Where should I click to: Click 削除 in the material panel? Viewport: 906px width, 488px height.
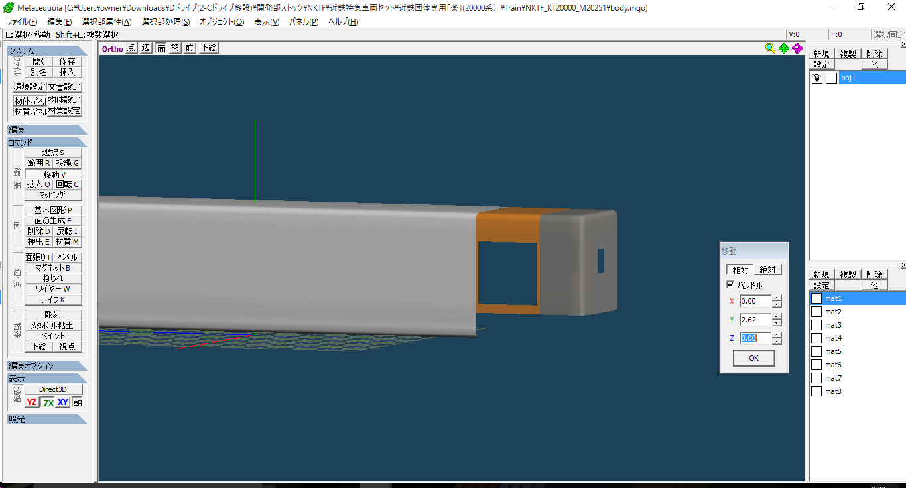874,274
